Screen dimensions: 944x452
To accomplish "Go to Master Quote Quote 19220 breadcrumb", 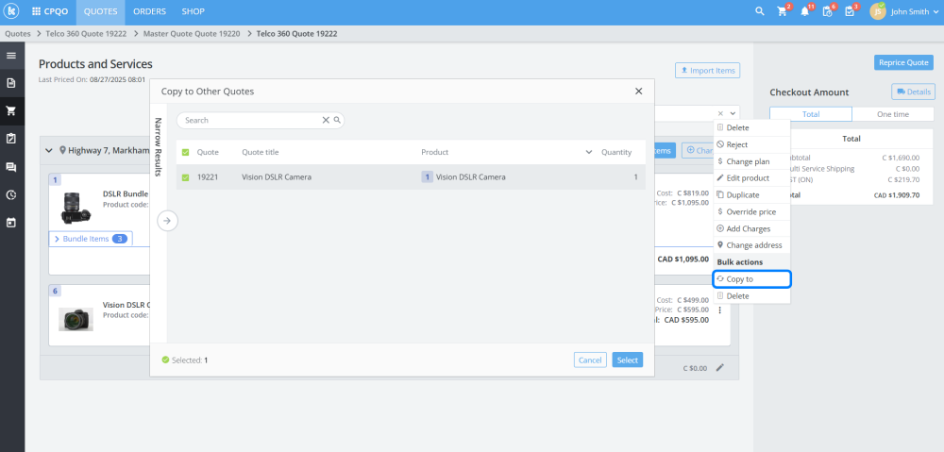I will pyautogui.click(x=192, y=34).
